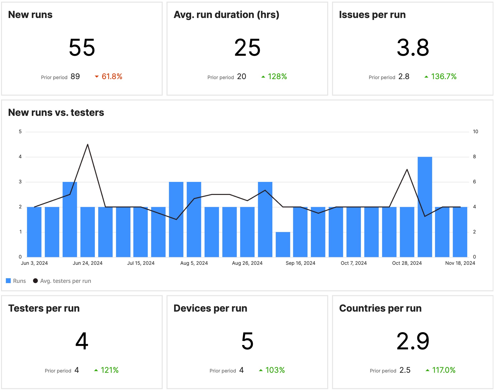Expand the Countries per run card

tap(380, 308)
